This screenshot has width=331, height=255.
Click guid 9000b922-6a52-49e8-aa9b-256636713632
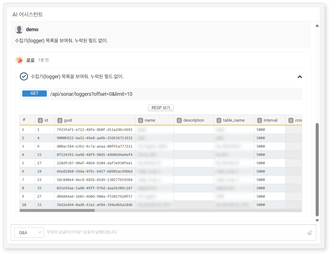point(95,138)
